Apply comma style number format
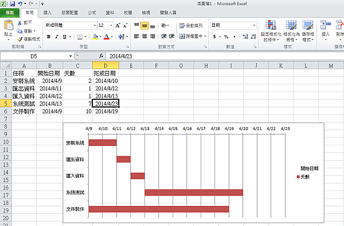This screenshot has width=344, height=226. (234, 37)
